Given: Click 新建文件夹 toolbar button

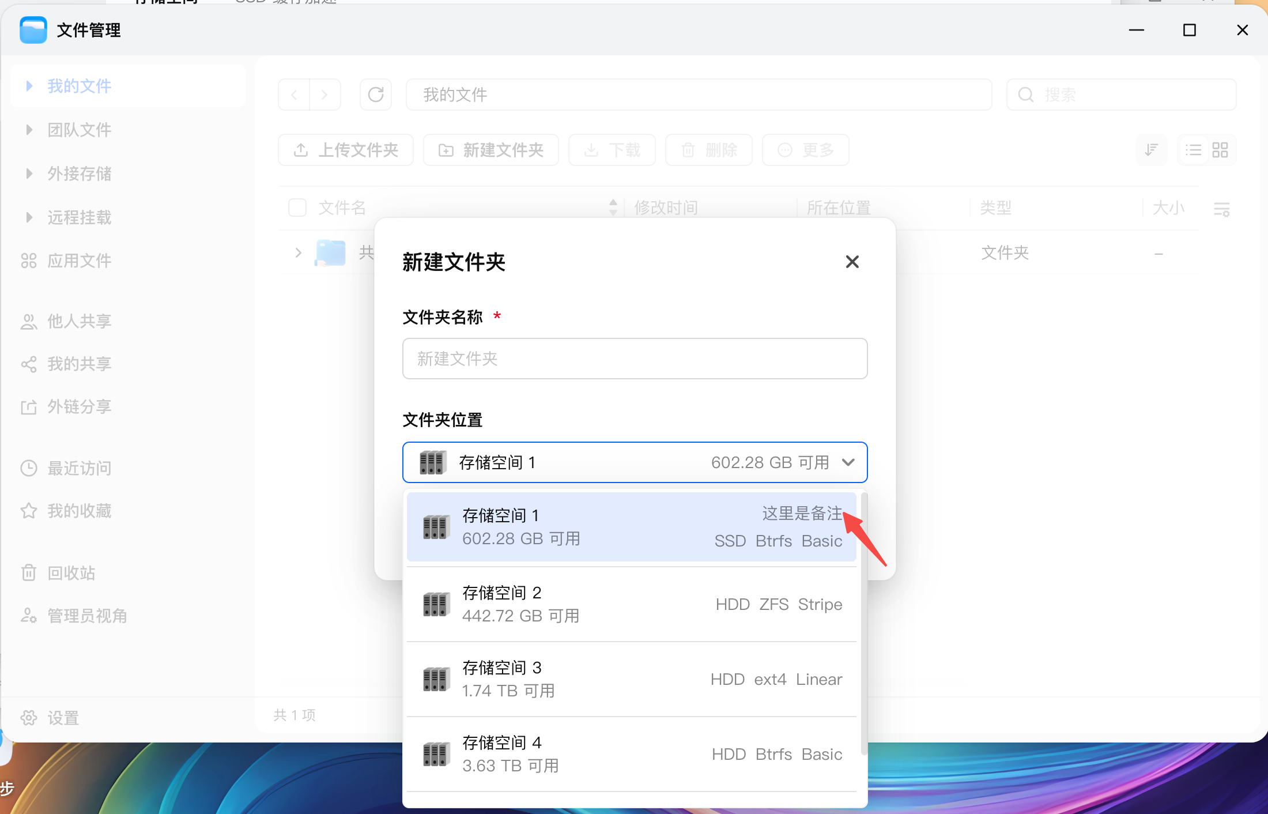Looking at the screenshot, I should pyautogui.click(x=491, y=150).
